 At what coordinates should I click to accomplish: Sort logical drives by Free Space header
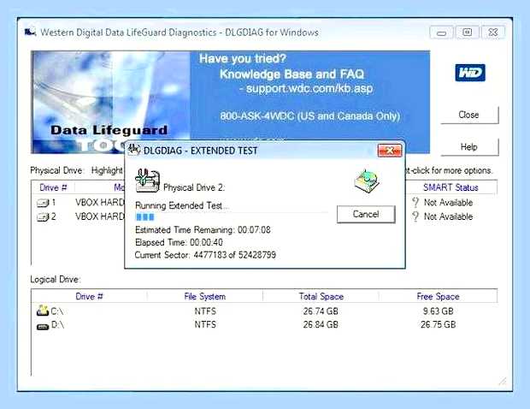(x=438, y=296)
